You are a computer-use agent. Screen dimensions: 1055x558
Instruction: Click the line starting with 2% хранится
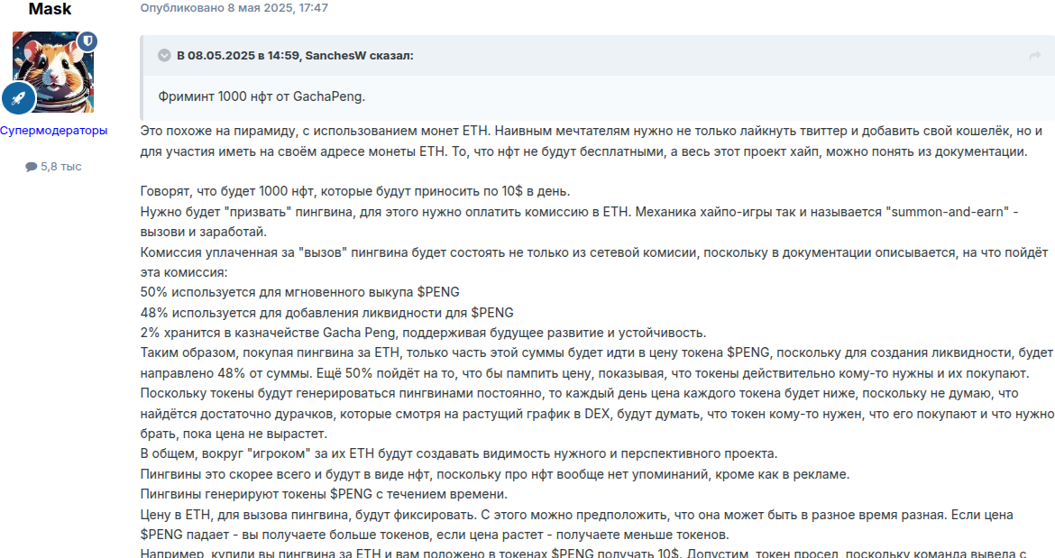(424, 332)
